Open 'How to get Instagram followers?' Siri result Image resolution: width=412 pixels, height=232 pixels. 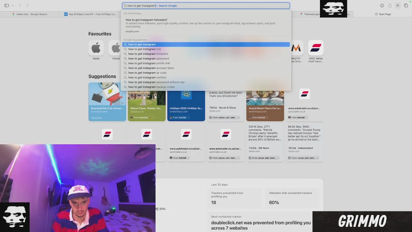click(206, 25)
